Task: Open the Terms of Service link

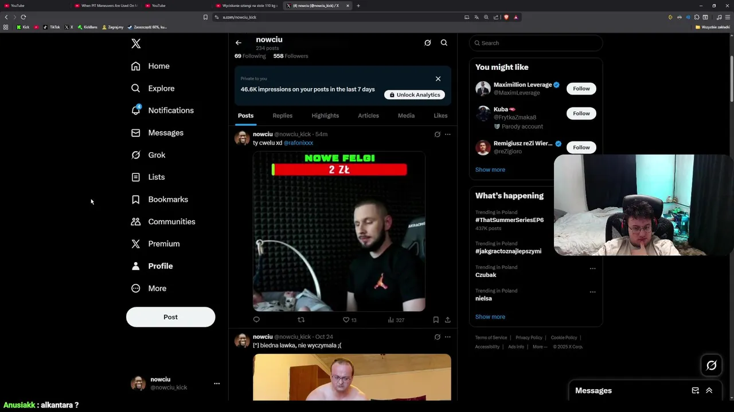Action: (491, 338)
